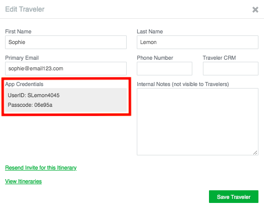Click the UserID SLemon4045 credential text
264x208 pixels.
(34, 95)
